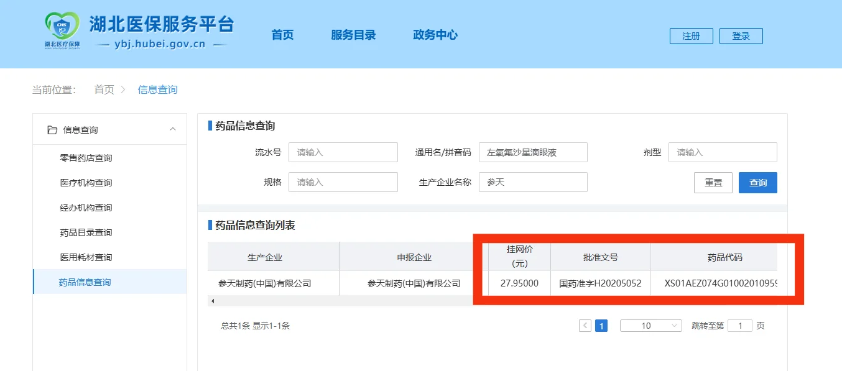Select 首页 in the top navigation bar

[x=282, y=35]
